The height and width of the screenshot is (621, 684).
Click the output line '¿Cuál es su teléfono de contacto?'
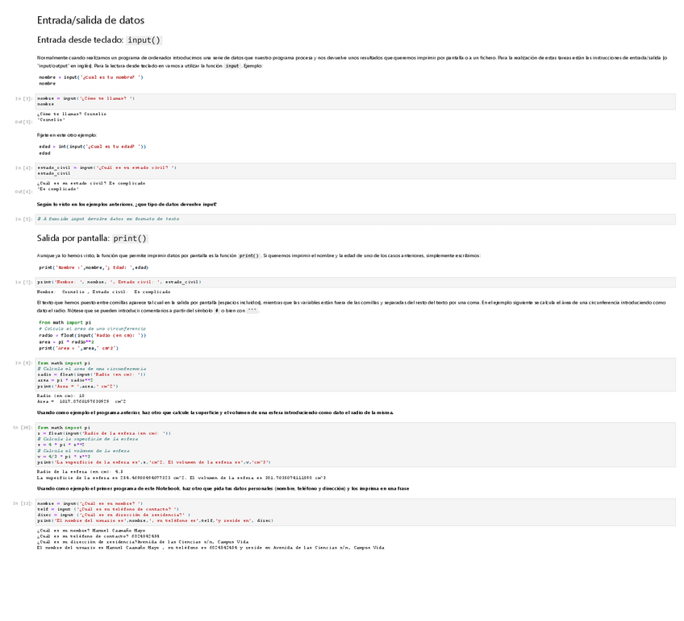click(x=98, y=536)
